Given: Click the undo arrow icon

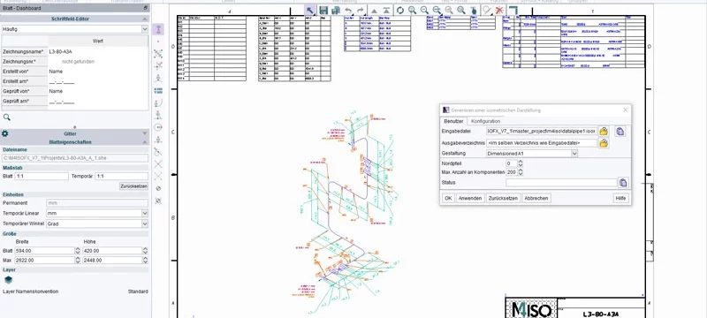Looking at the screenshot, I should point(348,11).
